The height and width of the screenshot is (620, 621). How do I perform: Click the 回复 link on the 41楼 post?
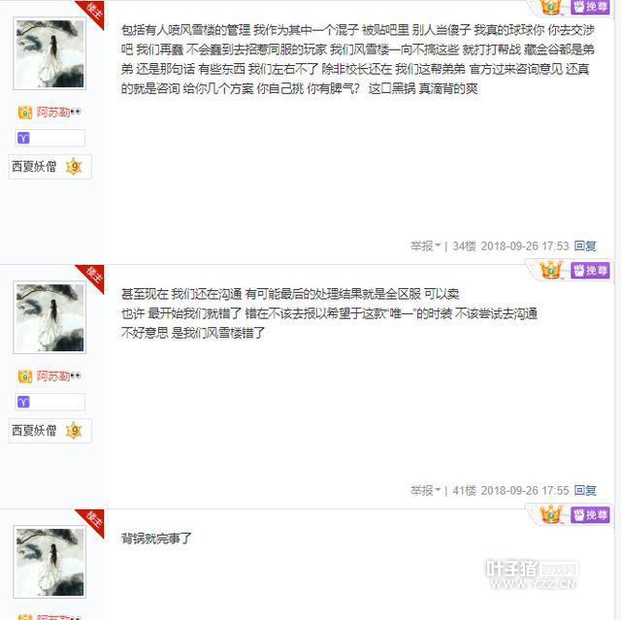coord(585,491)
